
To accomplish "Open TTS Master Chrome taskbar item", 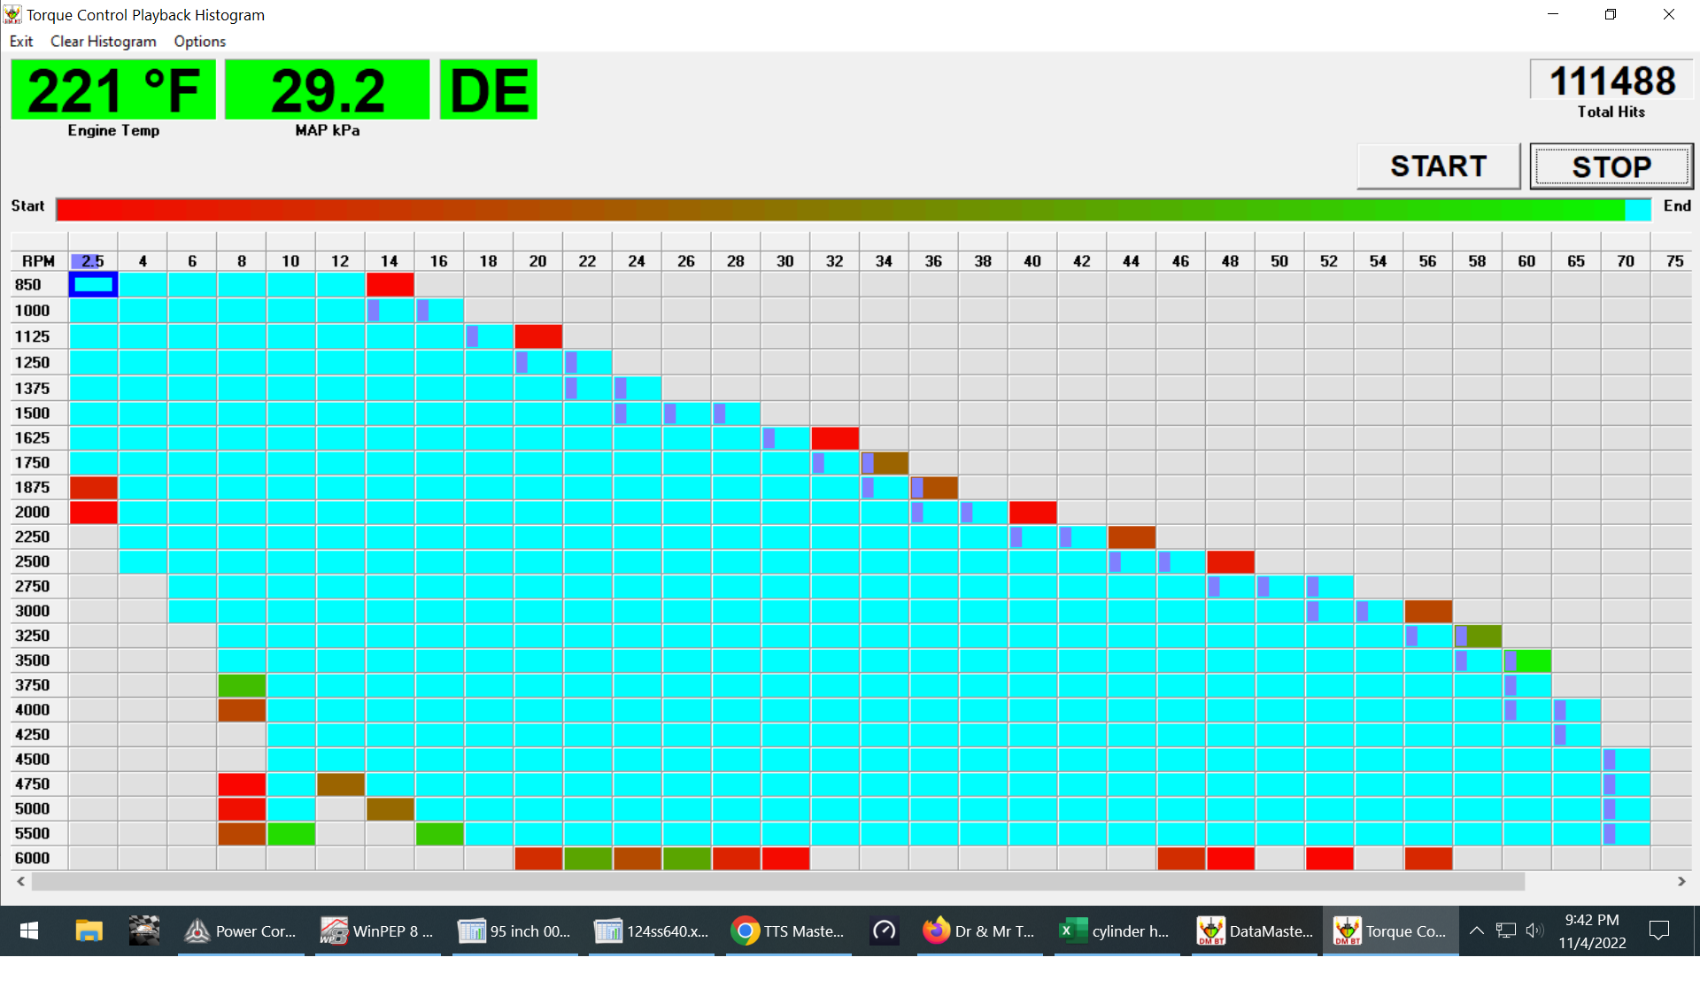I will point(788,930).
